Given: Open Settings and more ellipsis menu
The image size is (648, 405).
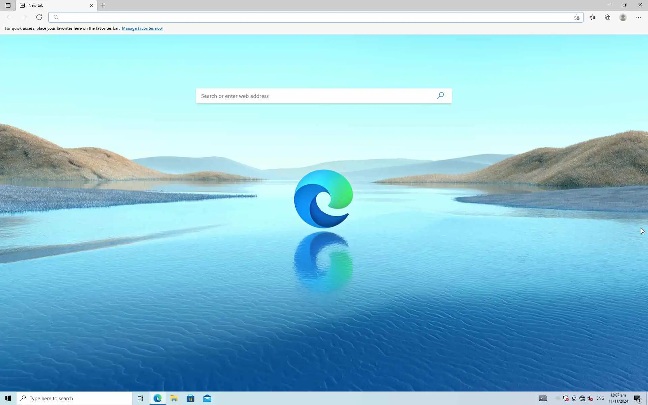Looking at the screenshot, I should 638,17.
